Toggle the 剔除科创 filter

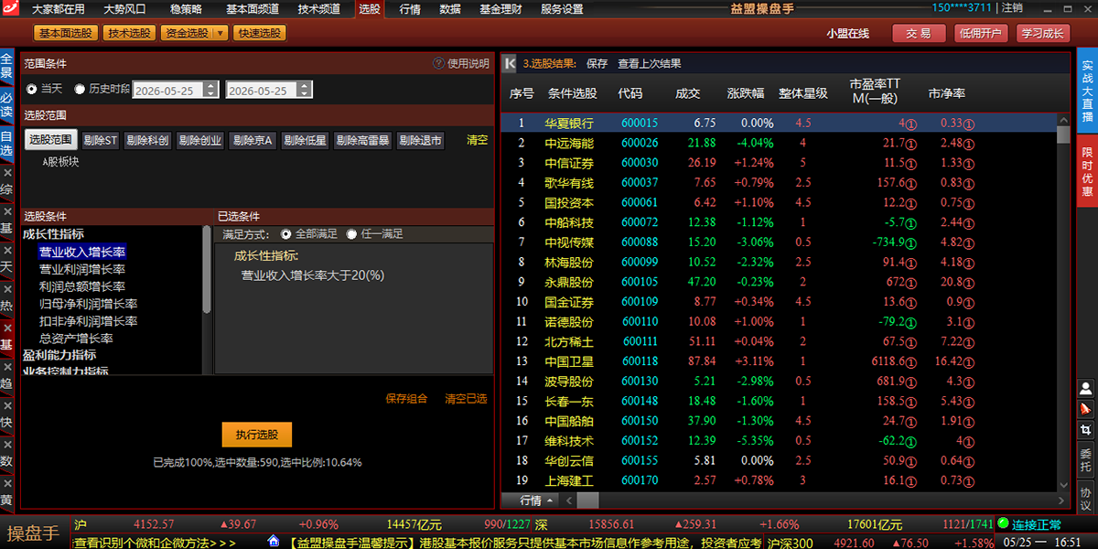[x=147, y=140]
